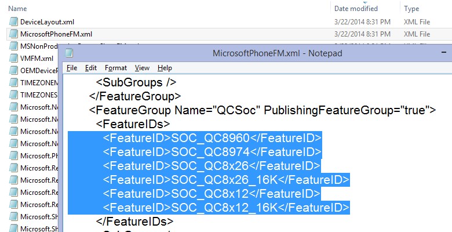Open the File menu in Notepad
452x232 pixels.
[72, 68]
